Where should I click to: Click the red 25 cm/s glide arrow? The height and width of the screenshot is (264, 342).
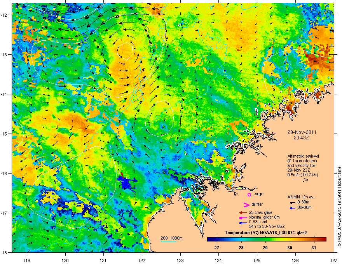pos(243,213)
